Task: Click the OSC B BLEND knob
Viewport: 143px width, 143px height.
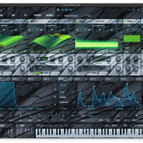Action: tap(60, 59)
